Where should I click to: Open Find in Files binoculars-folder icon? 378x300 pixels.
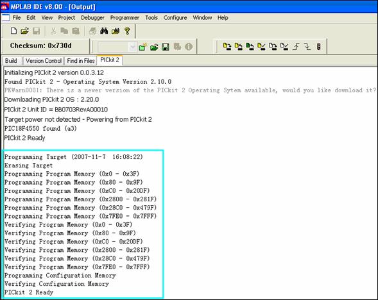tap(116, 31)
